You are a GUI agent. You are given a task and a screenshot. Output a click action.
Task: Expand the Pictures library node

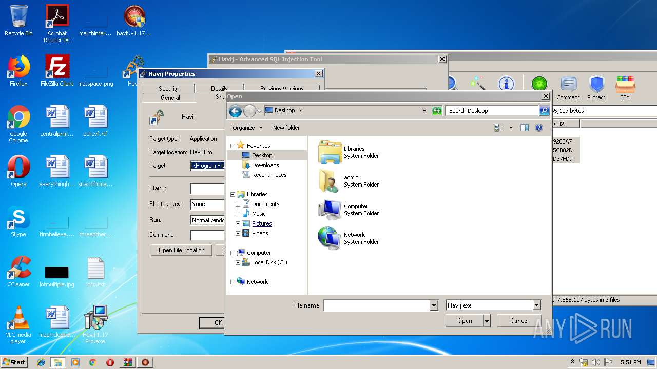tap(238, 223)
